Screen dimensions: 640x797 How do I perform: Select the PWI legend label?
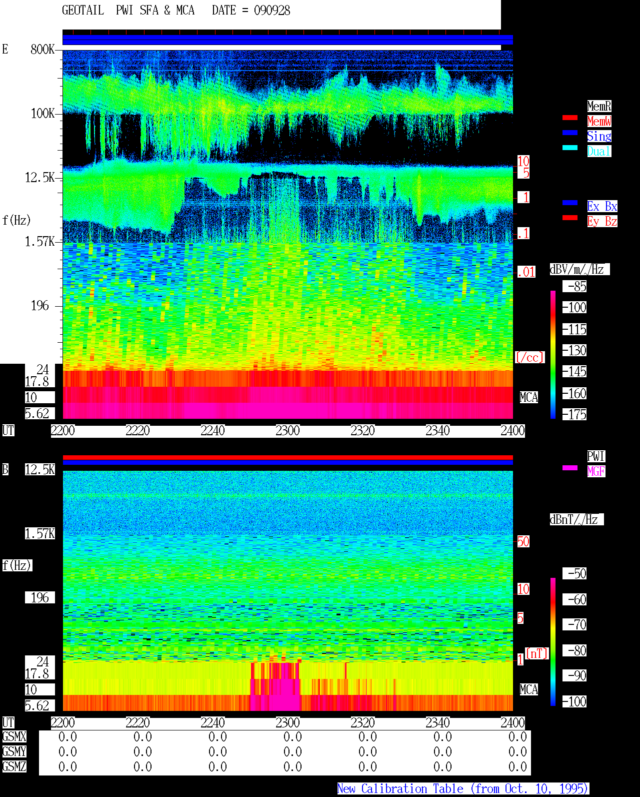[596, 456]
